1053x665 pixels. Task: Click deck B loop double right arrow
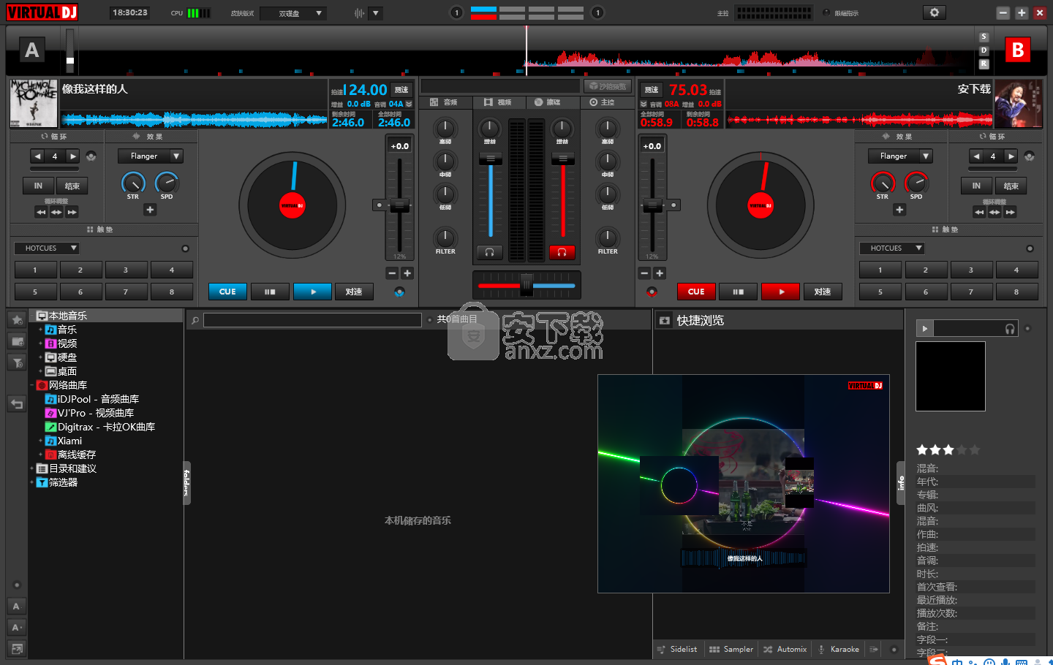point(1011,156)
